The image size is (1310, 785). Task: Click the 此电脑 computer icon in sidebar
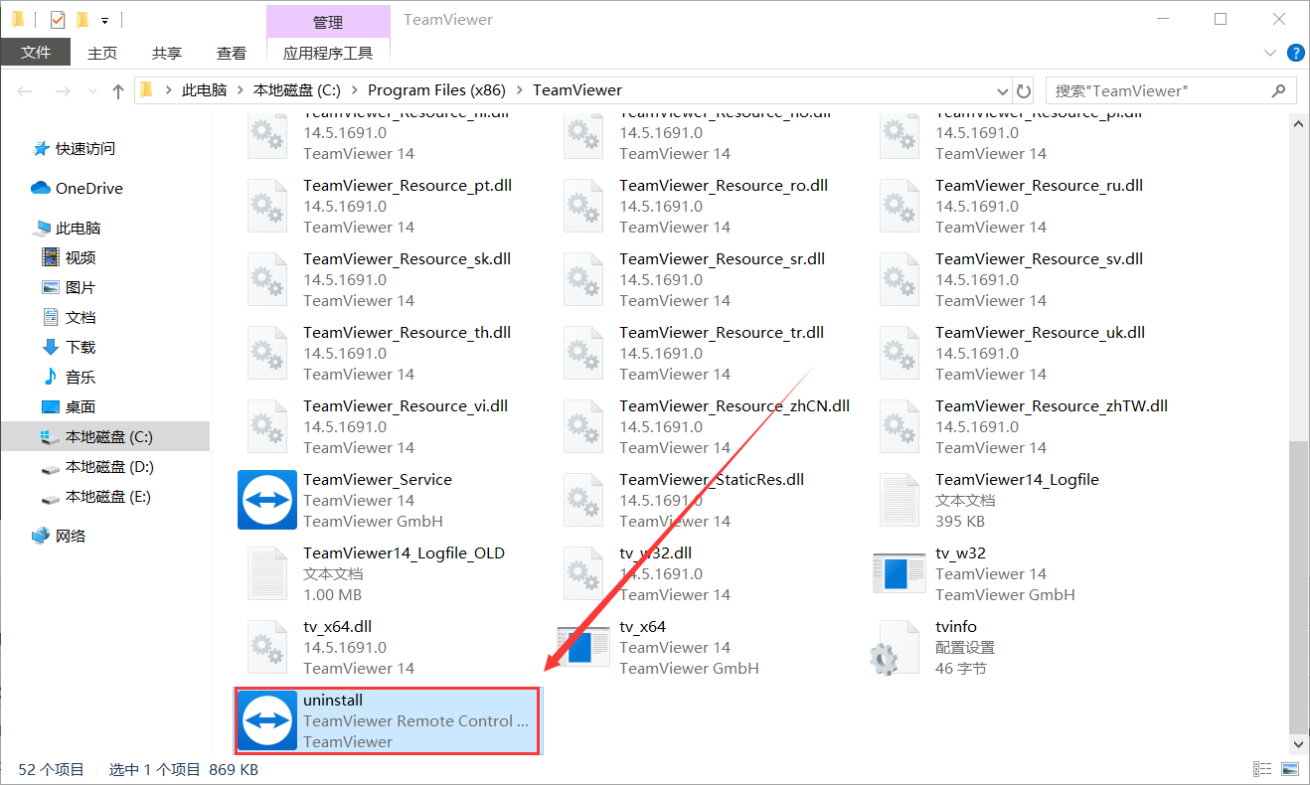tap(42, 229)
